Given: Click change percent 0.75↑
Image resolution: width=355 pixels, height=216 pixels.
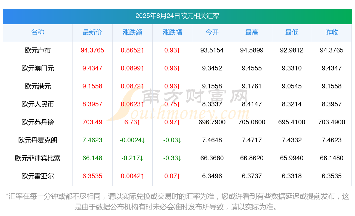Looking at the screenshot, I should point(172,104).
